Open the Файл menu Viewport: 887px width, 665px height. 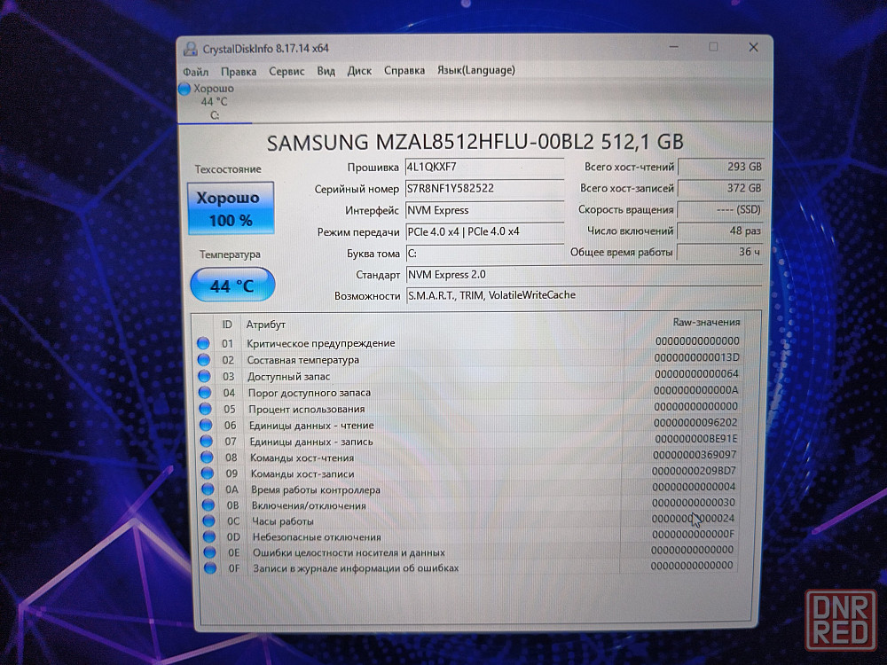click(x=196, y=71)
